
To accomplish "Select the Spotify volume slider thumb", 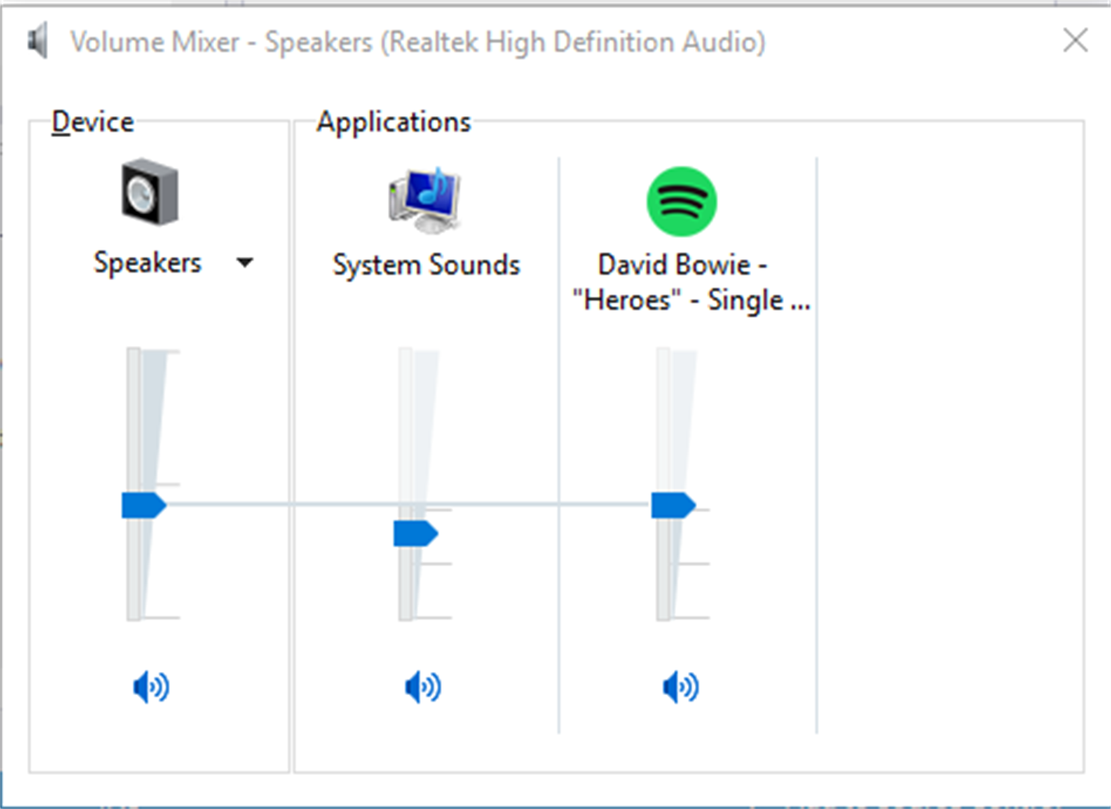I will pos(673,506).
